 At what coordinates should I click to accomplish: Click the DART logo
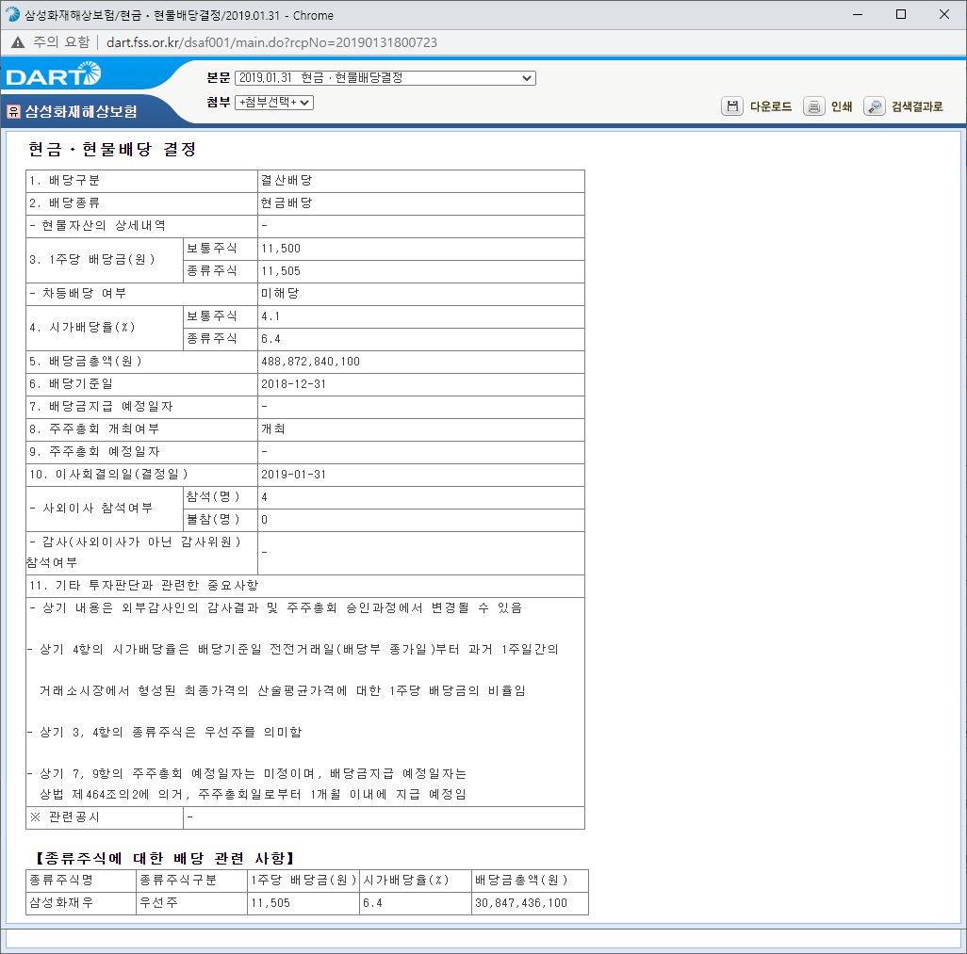pyautogui.click(x=53, y=74)
